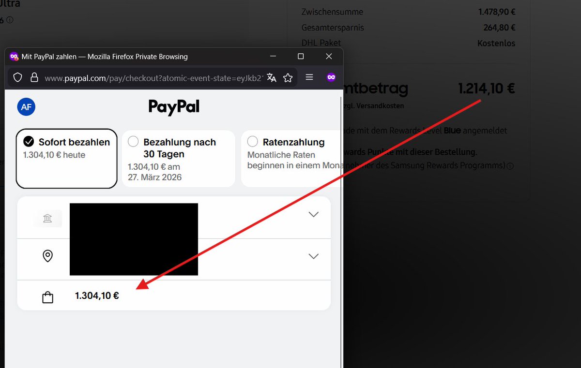
Task: Close the PayPal popup window
Action: point(329,57)
